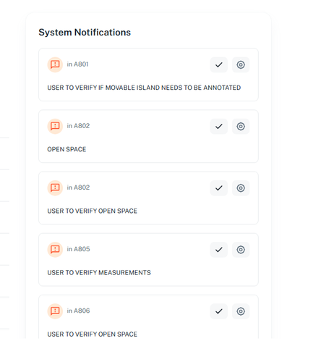321x362 pixels.
Task: Click the movable island needs annotation message
Action: [x=144, y=88]
